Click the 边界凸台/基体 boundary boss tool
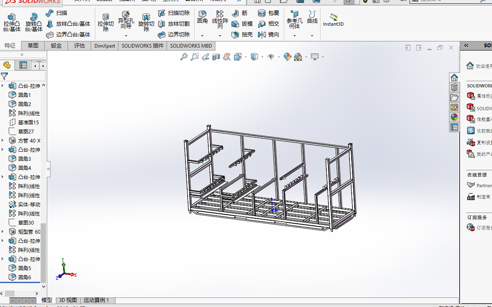The image size is (492, 307). point(68,34)
